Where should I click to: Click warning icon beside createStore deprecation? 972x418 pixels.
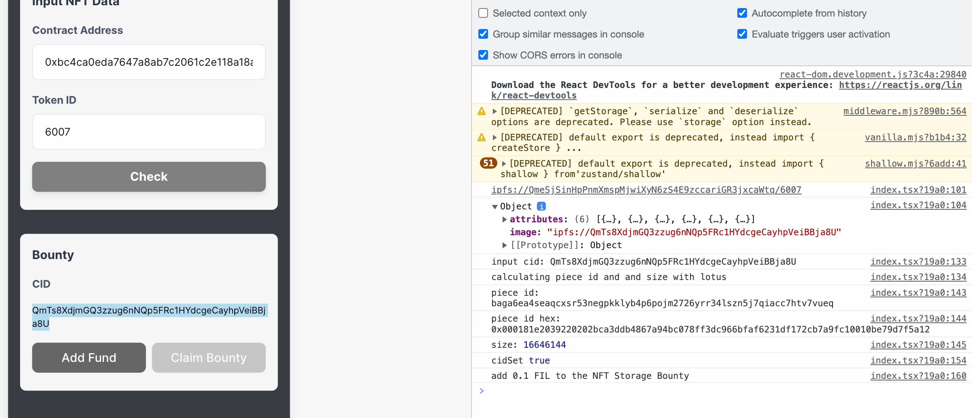tap(482, 137)
